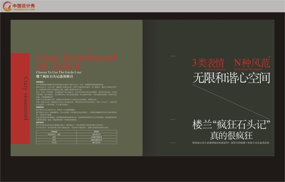Click the CNWEBSHOW.COM text under the logo
Image resolution: width=285 pixels, height=182 pixels.
coord(24,9)
